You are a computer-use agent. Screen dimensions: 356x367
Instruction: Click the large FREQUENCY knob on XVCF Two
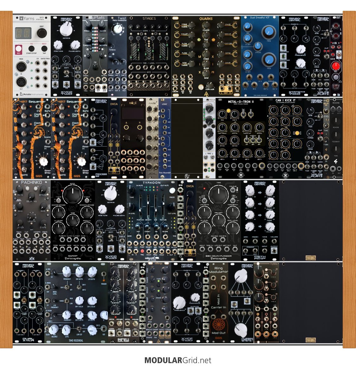[179, 302]
